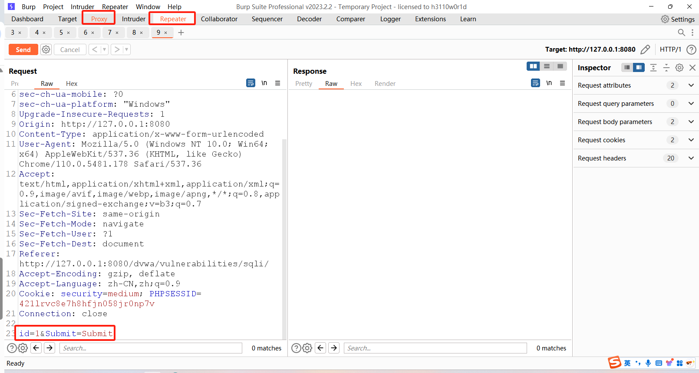Image resolution: width=699 pixels, height=373 pixels.
Task: Open the Repeater settings gear next to Send
Action: pyautogui.click(x=46, y=49)
